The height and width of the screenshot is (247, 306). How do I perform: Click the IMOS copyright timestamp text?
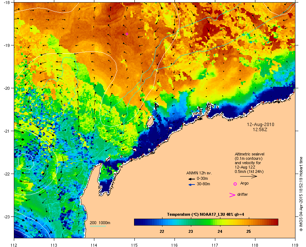(x=301, y=194)
